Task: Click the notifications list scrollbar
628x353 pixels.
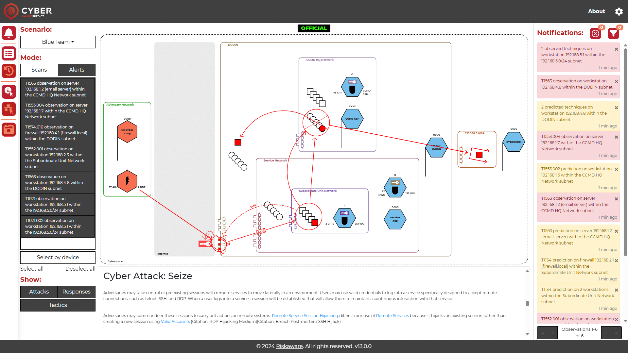Action: point(625,152)
